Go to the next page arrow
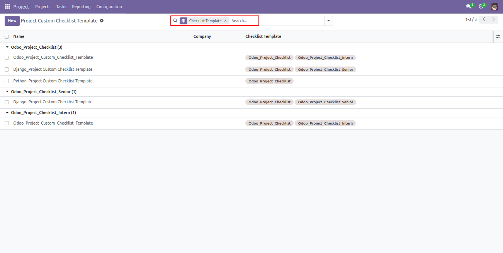The image size is (503, 253). (x=493, y=19)
